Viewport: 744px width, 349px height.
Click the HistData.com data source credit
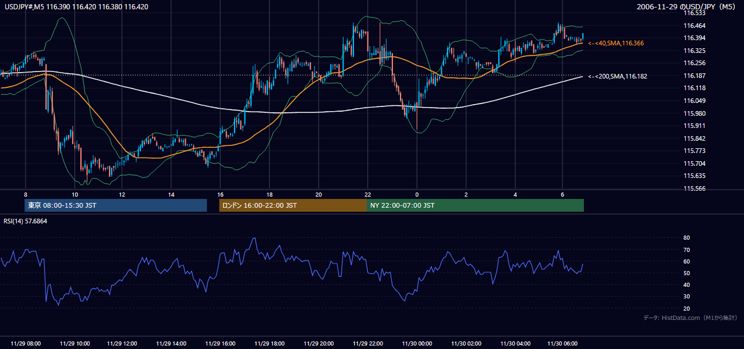pyautogui.click(x=690, y=318)
